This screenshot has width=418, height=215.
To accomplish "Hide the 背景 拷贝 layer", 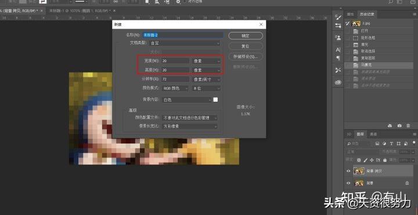I will coord(348,171).
